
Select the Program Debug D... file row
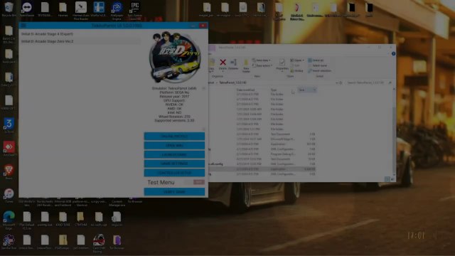coord(262,154)
